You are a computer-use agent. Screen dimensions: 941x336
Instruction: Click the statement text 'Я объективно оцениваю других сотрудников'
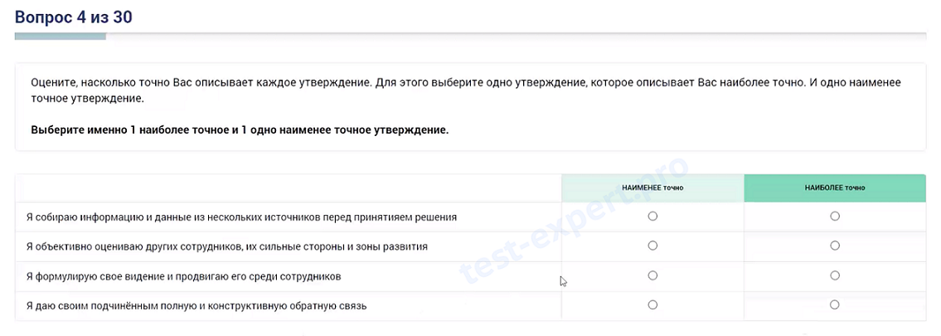pos(226,246)
